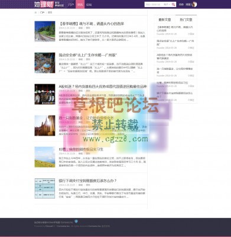Open A股低迷 场内货基 article title in list
Screen dimensions: 231x237
tap(103, 87)
